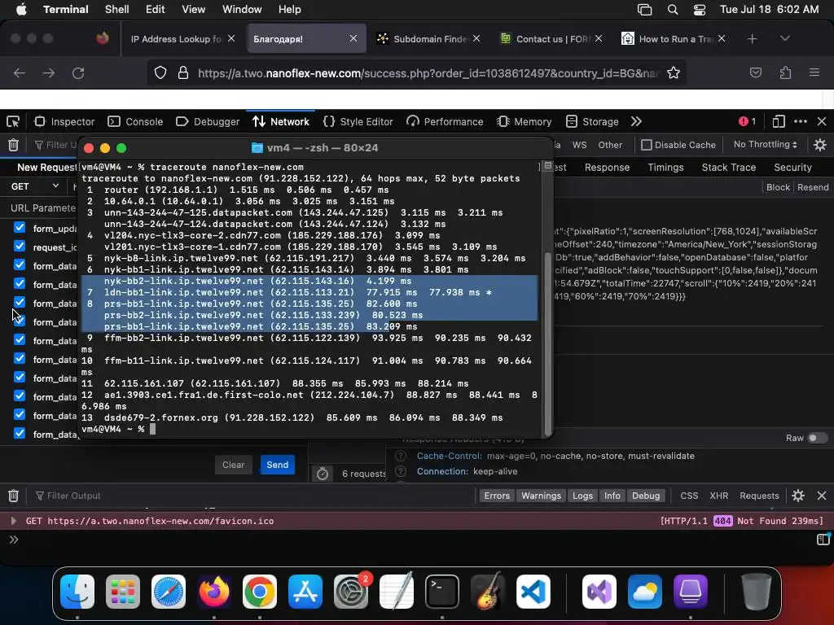
Task: Open the Stack Trace tab
Action: coord(729,168)
